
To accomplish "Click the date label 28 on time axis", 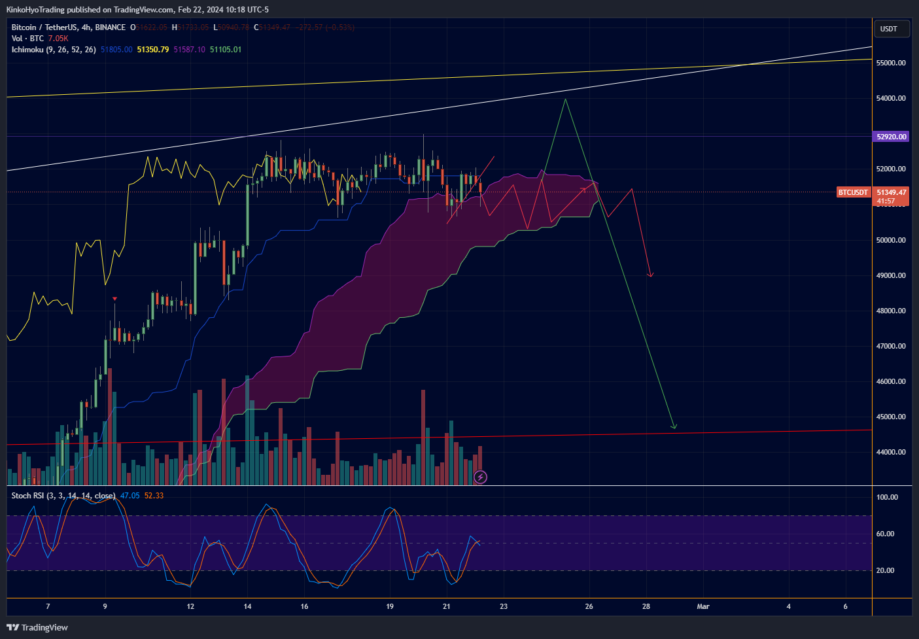I will click(x=646, y=606).
